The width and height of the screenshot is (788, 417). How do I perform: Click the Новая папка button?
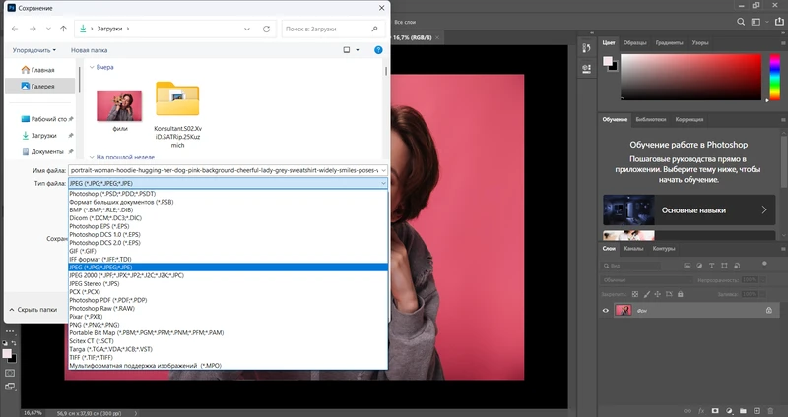point(91,49)
